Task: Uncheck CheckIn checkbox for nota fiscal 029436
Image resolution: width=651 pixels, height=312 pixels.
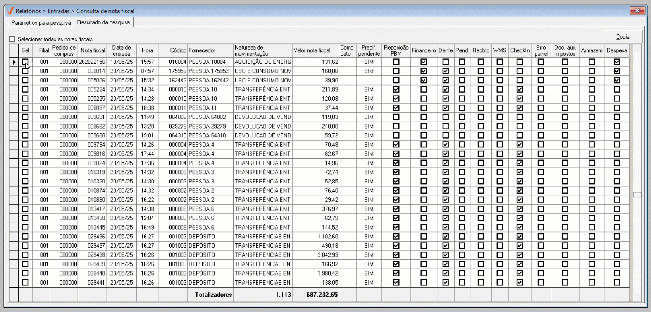Action: tap(520, 237)
